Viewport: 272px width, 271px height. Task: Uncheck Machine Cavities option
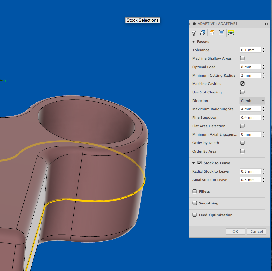click(x=242, y=83)
